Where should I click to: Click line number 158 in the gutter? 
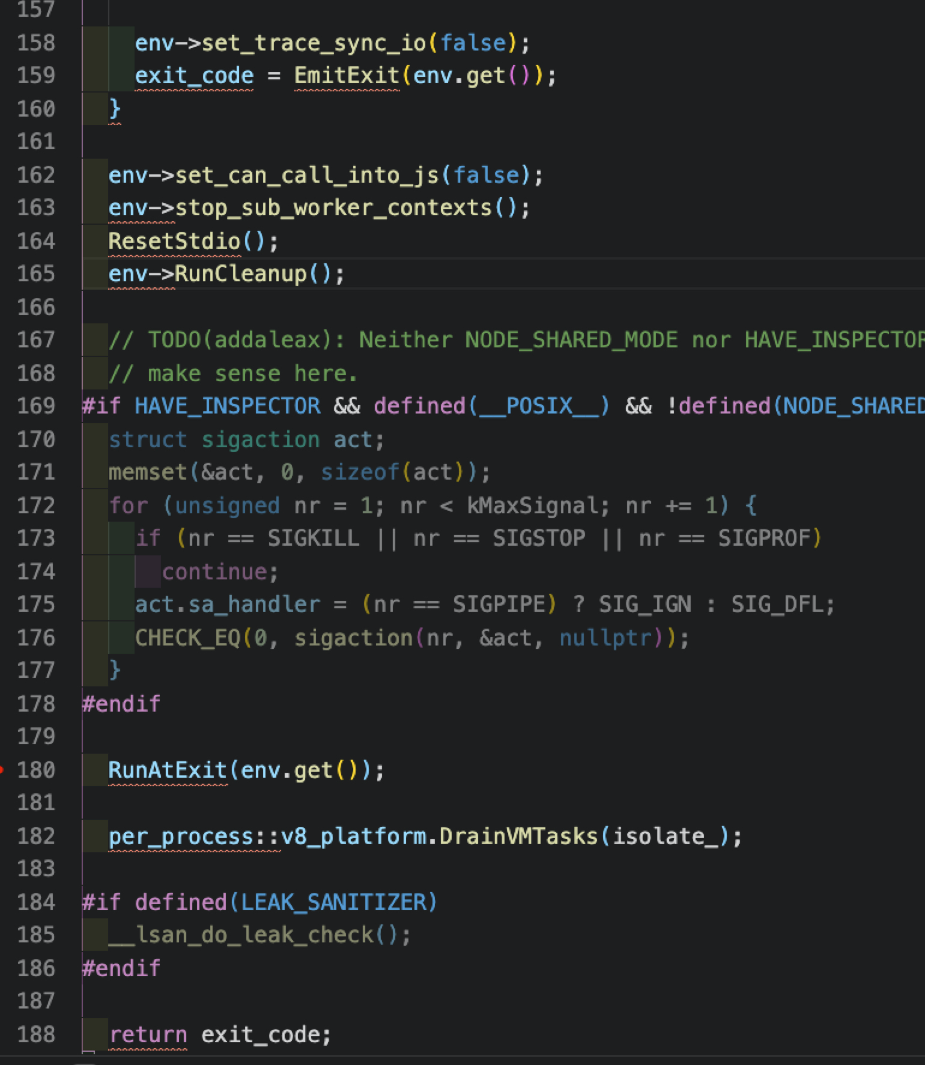pyautogui.click(x=36, y=43)
